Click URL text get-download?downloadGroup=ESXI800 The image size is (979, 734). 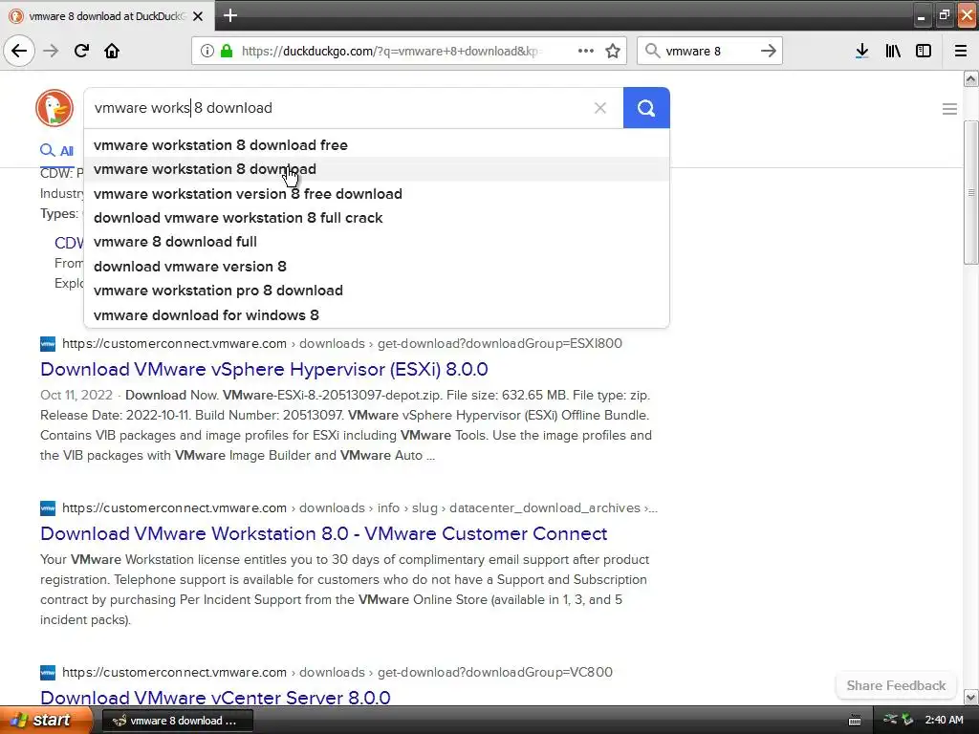pyautogui.click(x=499, y=343)
